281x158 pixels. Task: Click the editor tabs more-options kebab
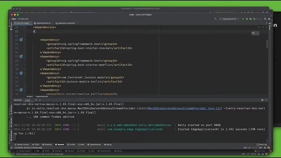coord(267,23)
